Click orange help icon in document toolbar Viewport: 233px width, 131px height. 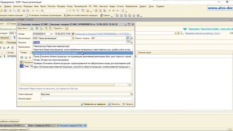coord(67,28)
